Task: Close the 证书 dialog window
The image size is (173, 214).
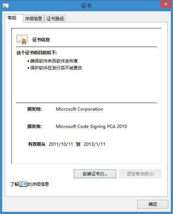Action: (x=165, y=4)
